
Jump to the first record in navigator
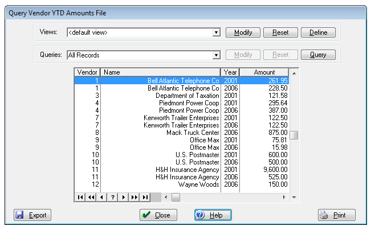pyautogui.click(x=80, y=197)
